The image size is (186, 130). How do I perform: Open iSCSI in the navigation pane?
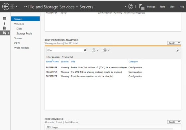pyautogui.click(x=17, y=43)
